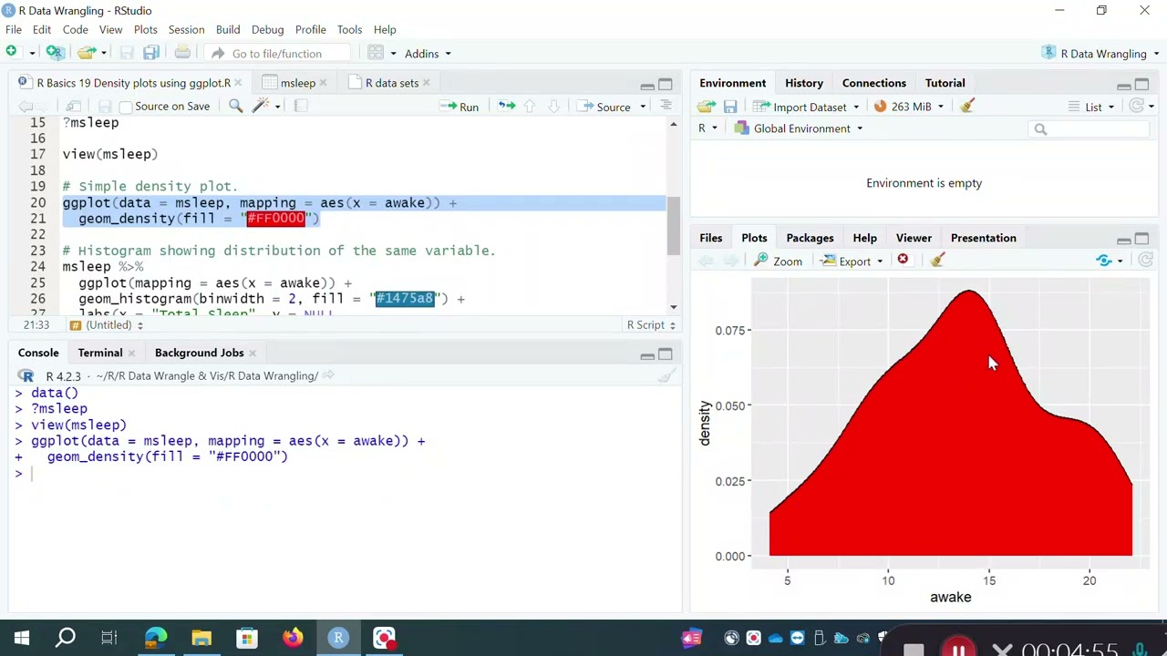Minimize the Source editor pane
Screen dimensions: 1167x656
[x=646, y=85]
